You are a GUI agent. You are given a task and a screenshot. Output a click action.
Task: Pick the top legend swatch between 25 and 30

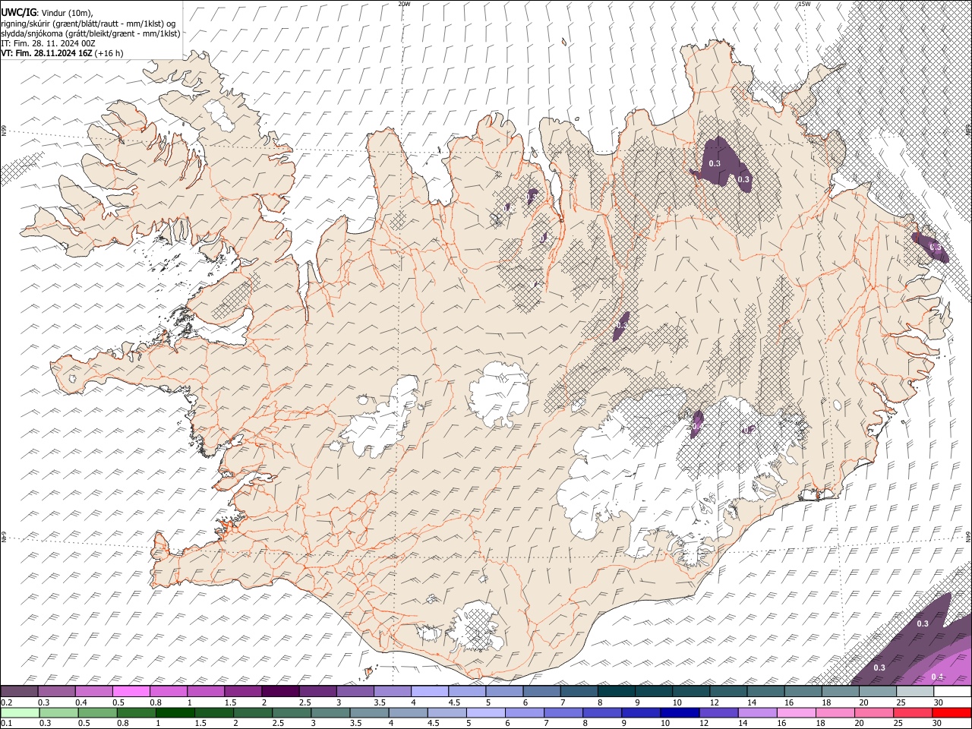click(x=914, y=692)
